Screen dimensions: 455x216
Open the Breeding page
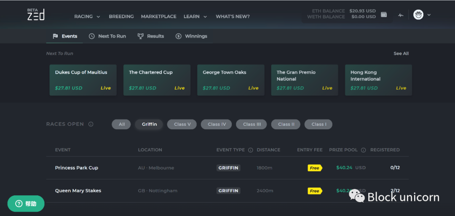(x=121, y=16)
